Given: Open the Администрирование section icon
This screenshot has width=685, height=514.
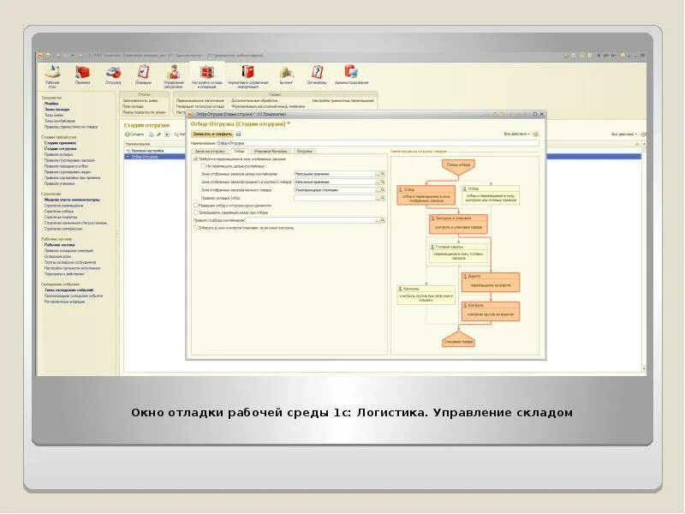Looking at the screenshot, I should click(351, 74).
